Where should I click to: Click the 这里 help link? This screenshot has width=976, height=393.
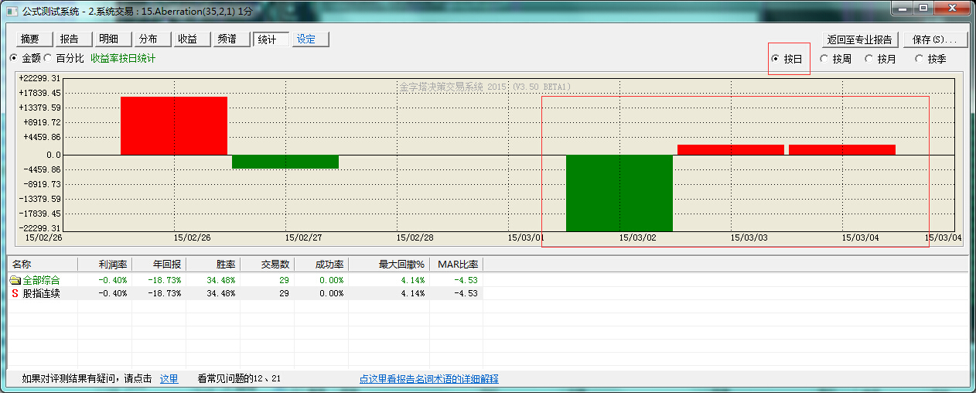click(169, 379)
